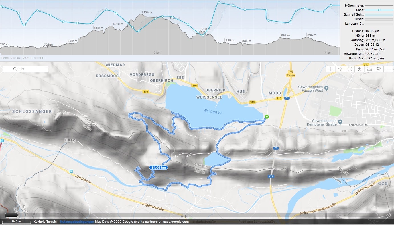Click the magnifier icon in Ort search
This screenshot has height=225, width=394.
click(x=15, y=69)
